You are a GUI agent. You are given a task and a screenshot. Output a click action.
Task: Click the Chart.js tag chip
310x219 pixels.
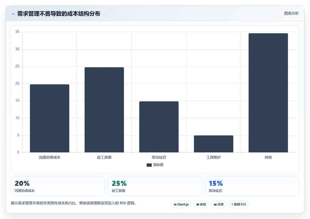click(181, 204)
